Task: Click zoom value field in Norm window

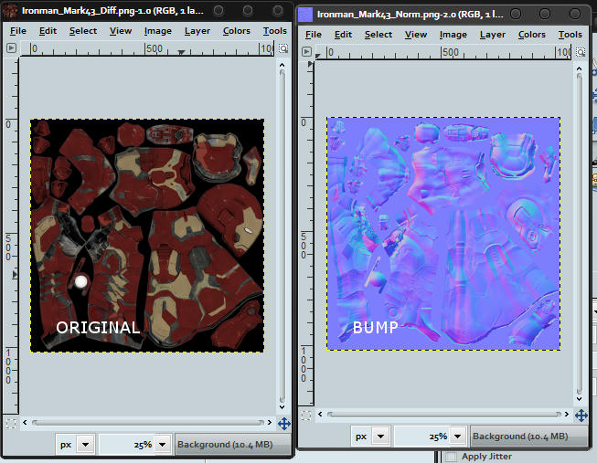Action: click(x=422, y=436)
